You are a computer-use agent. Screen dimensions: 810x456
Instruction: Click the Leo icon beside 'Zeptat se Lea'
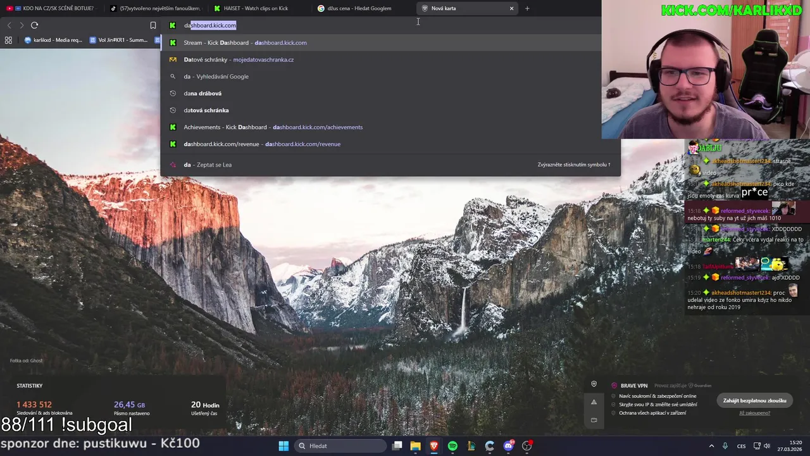click(x=173, y=165)
